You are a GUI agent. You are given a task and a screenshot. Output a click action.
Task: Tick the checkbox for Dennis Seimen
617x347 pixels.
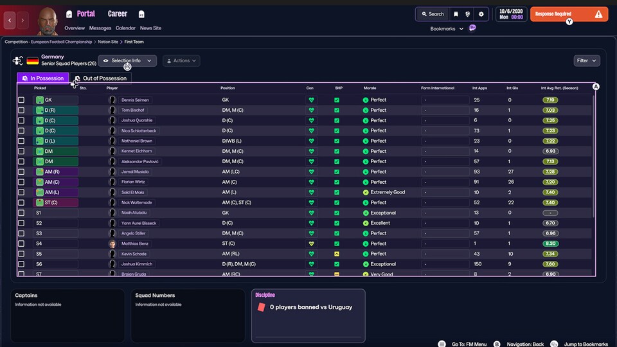click(21, 100)
